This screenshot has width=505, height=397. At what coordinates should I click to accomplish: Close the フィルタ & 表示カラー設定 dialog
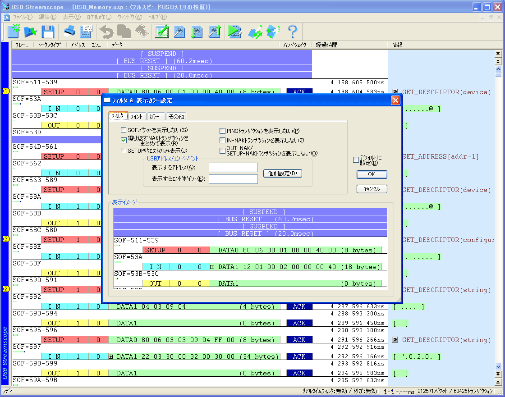[395, 100]
